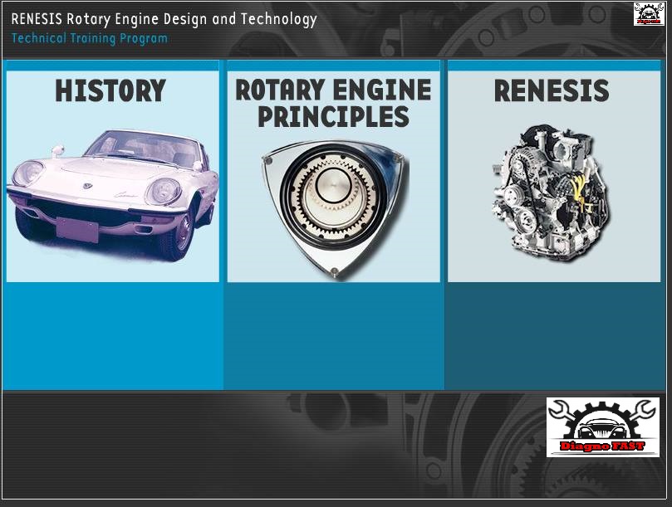672x507 pixels.
Task: Select the rotor housing cutaway image
Action: (x=335, y=209)
